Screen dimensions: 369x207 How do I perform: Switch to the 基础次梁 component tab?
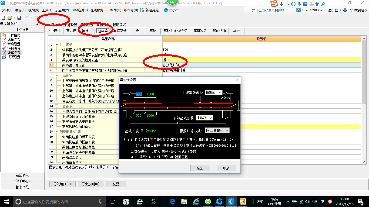click(200, 31)
